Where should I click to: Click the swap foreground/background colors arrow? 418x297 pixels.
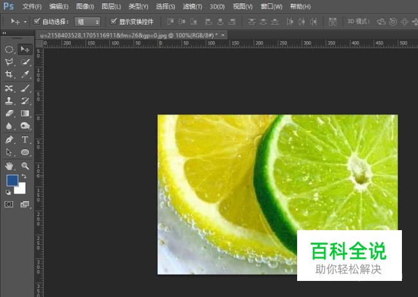tap(24, 176)
